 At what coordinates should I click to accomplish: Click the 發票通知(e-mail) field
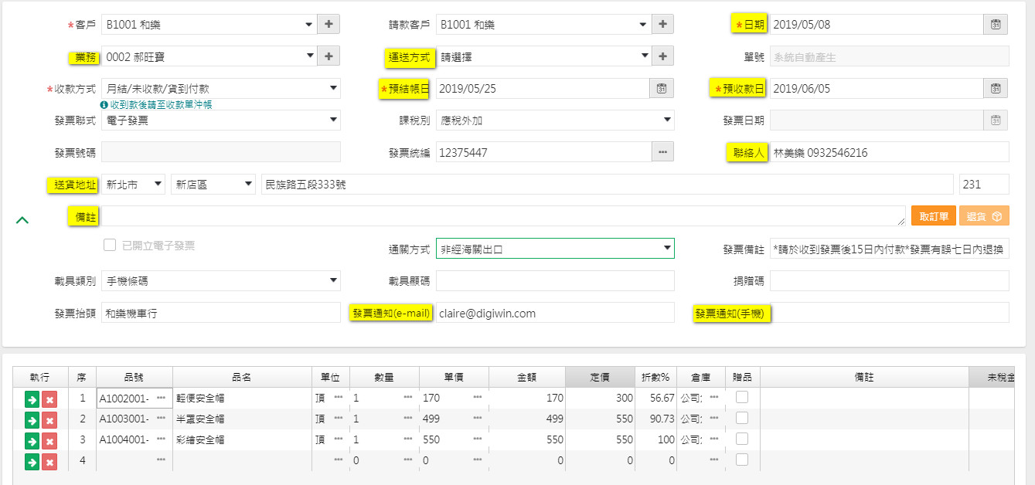point(555,313)
